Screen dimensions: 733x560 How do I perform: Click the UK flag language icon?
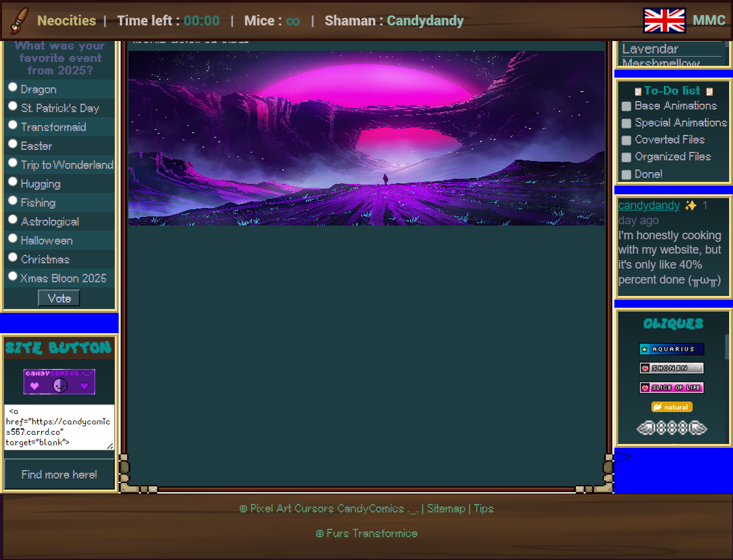click(665, 21)
